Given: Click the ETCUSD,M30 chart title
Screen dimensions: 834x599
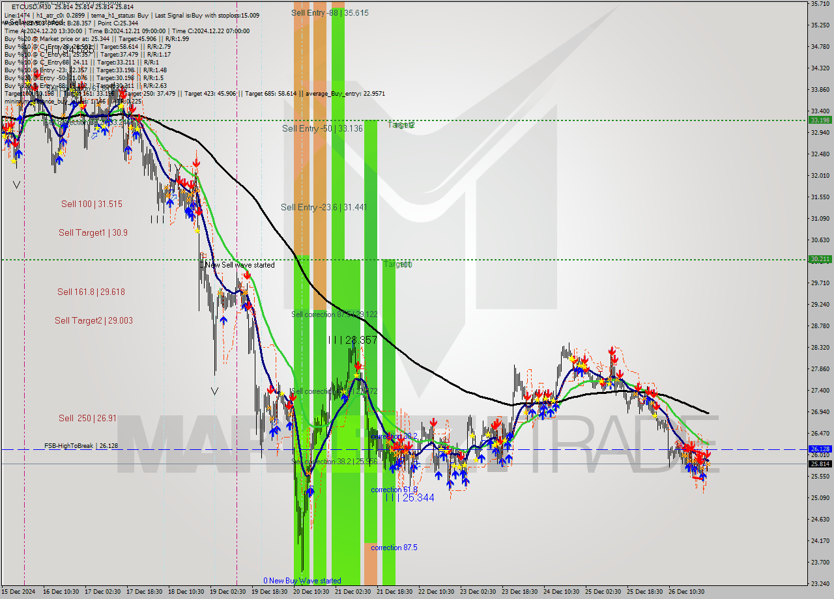Looking at the screenshot, I should click(x=33, y=7).
